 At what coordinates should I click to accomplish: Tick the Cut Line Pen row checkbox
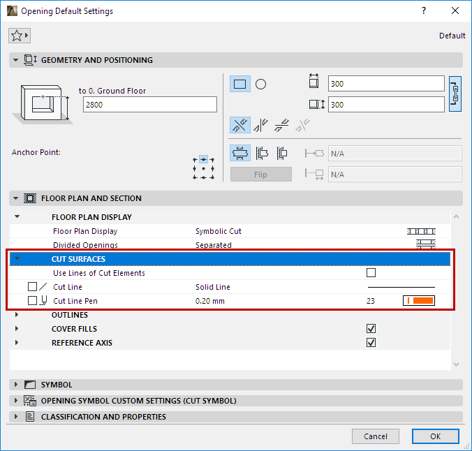(x=32, y=300)
